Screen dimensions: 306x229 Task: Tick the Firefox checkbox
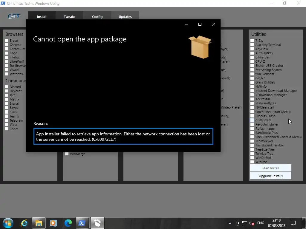click(x=7, y=57)
